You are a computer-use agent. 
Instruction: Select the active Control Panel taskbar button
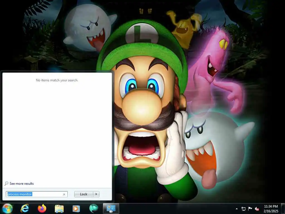coord(111,208)
